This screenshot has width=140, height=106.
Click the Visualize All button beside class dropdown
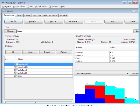[x=134, y=74]
